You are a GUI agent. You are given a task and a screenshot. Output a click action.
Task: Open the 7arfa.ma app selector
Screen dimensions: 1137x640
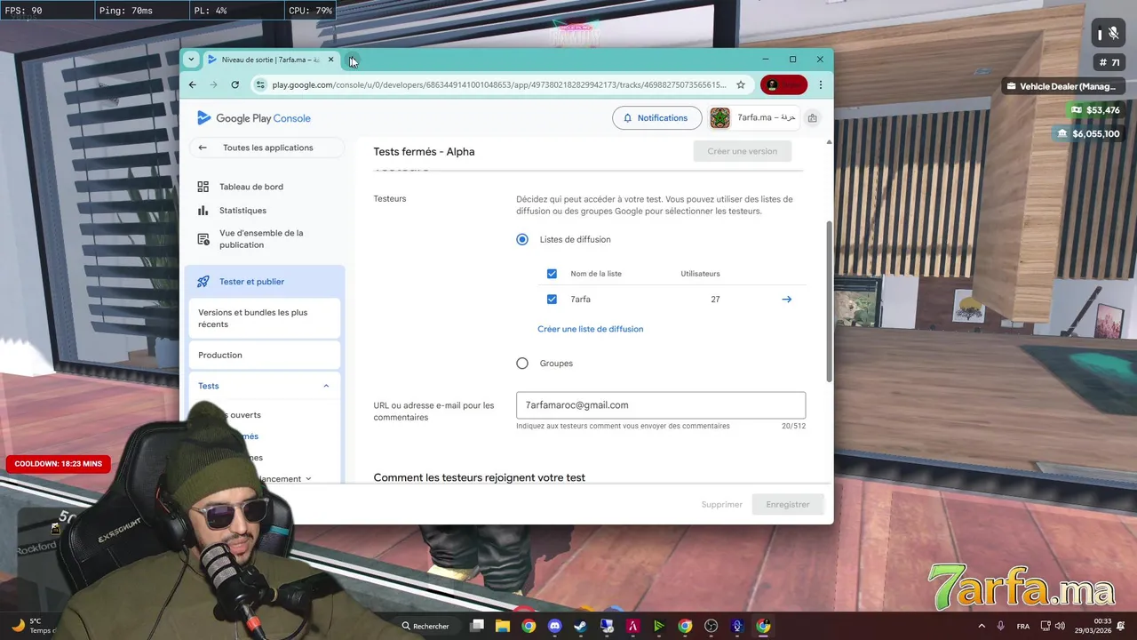(x=755, y=118)
